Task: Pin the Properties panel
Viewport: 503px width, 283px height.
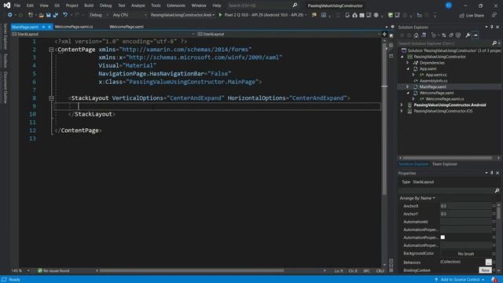Action: (492, 173)
